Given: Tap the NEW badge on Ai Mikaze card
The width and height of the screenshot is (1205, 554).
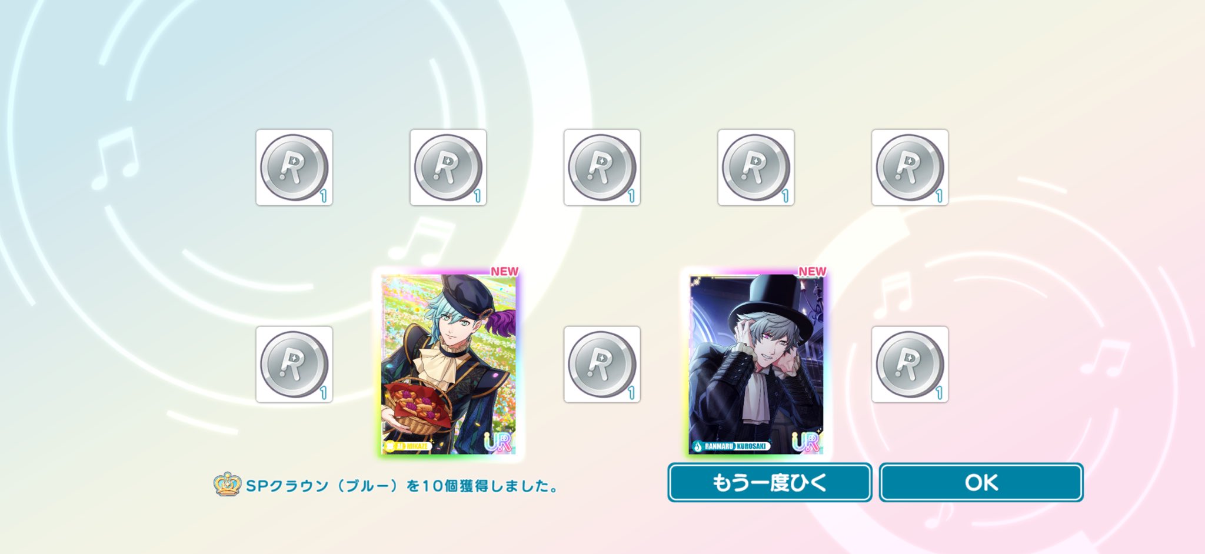Looking at the screenshot, I should tap(504, 271).
